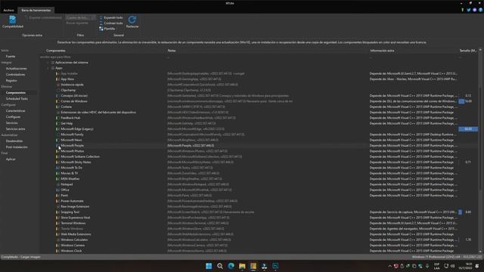The image size is (484, 272).
Task: Click the Twitter icon in title bar
Action: (x=469, y=10)
